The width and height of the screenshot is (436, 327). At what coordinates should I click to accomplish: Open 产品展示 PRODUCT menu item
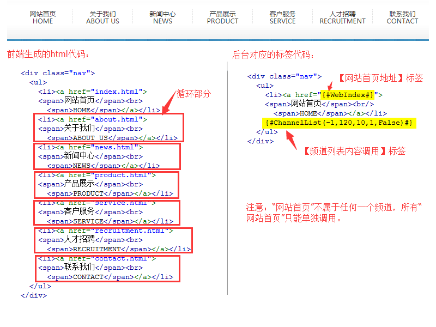[222, 17]
